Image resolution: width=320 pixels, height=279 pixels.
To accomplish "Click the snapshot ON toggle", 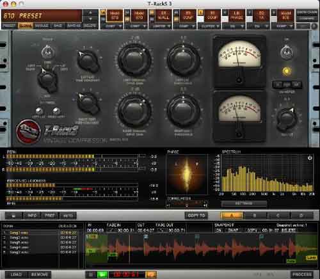I will point(219,230).
